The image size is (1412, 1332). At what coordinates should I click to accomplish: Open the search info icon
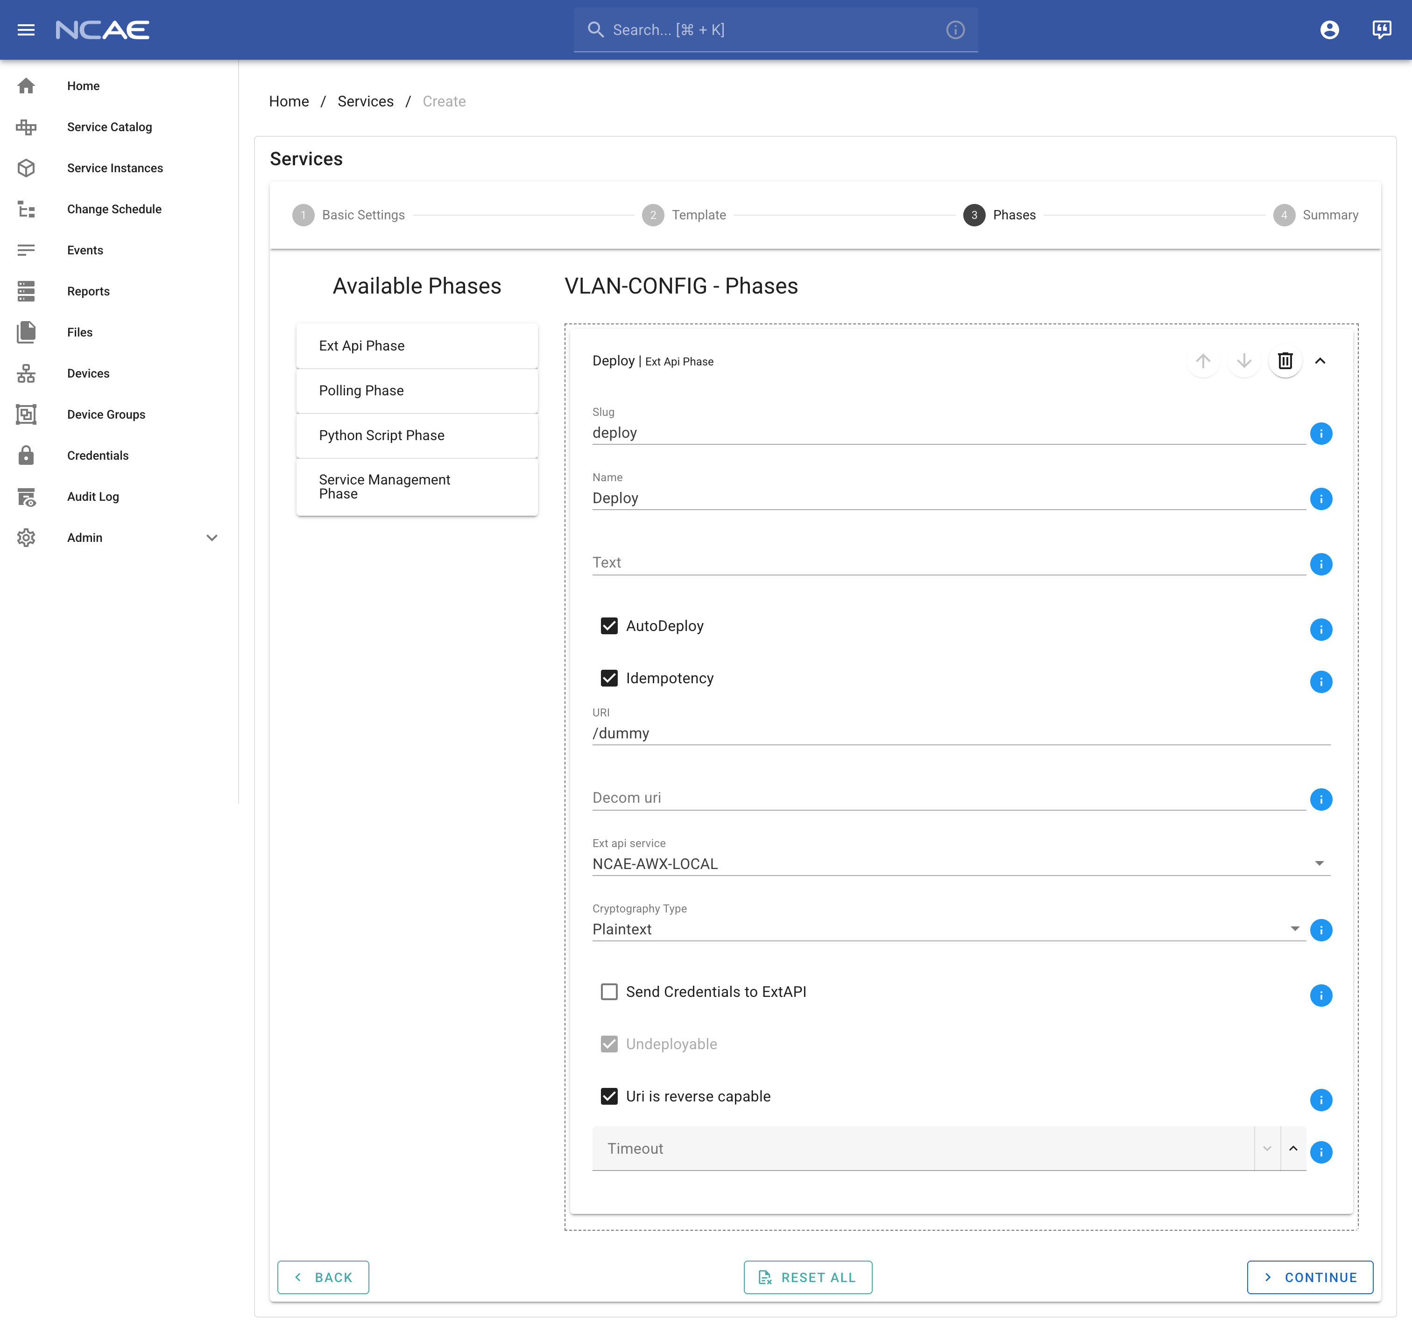coord(955,30)
